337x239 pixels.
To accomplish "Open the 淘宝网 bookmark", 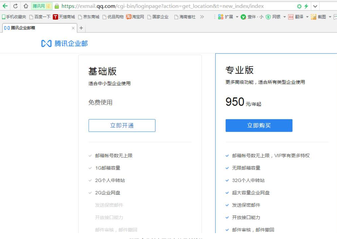I will (135, 17).
